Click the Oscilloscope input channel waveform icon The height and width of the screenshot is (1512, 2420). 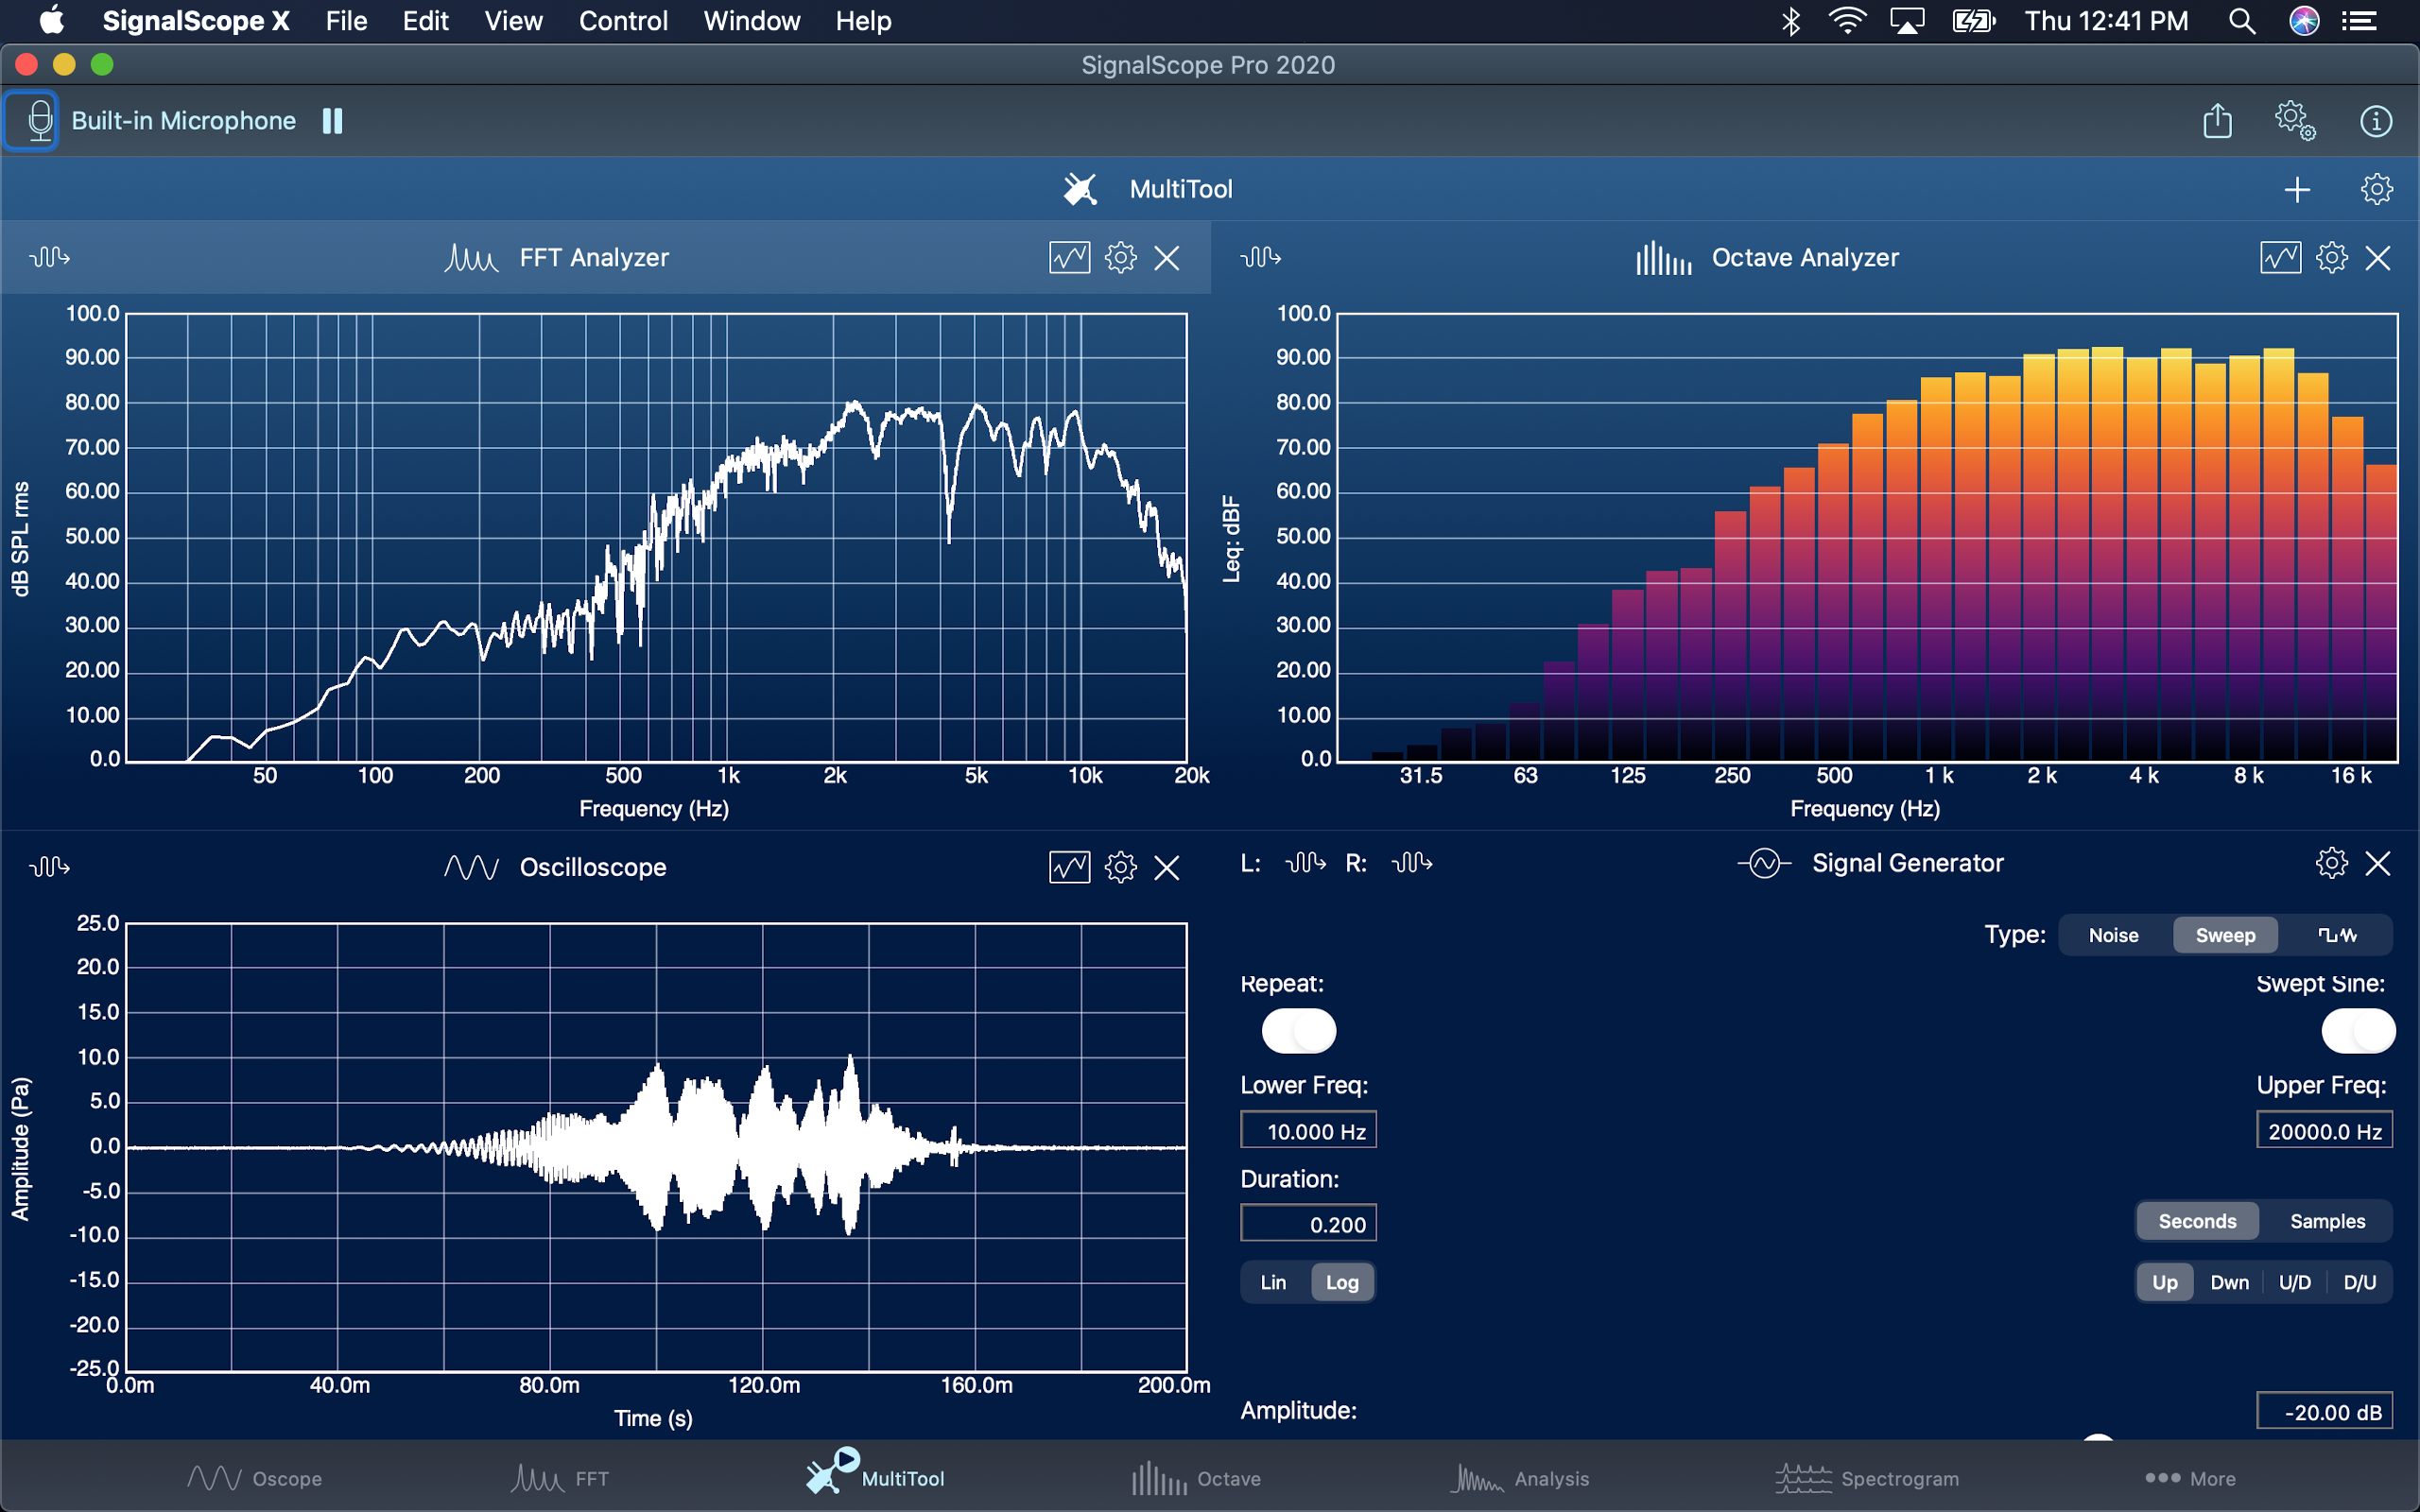coord(49,866)
